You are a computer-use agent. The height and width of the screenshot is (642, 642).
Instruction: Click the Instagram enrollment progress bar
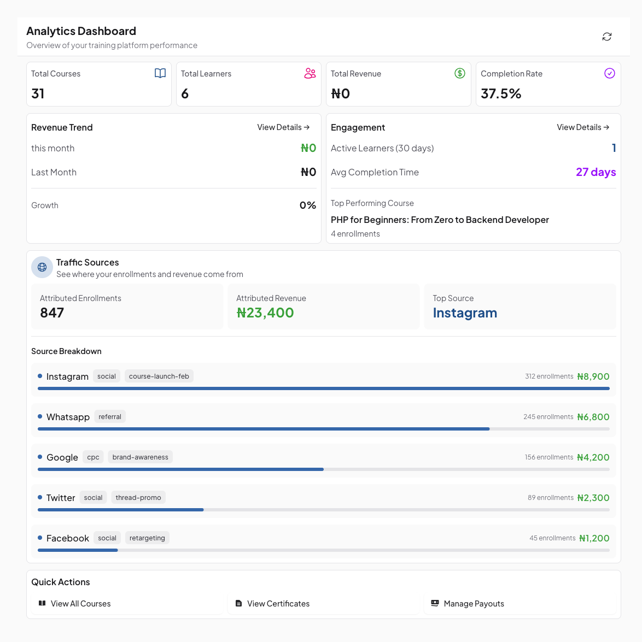pyautogui.click(x=323, y=388)
